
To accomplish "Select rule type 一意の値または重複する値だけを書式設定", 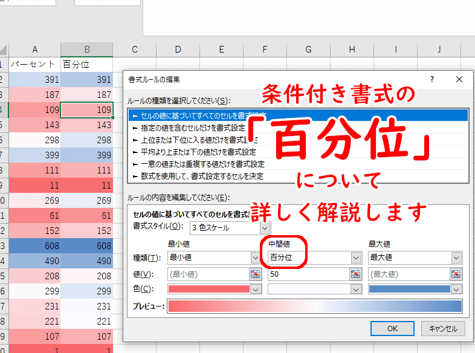I will click(298, 164).
